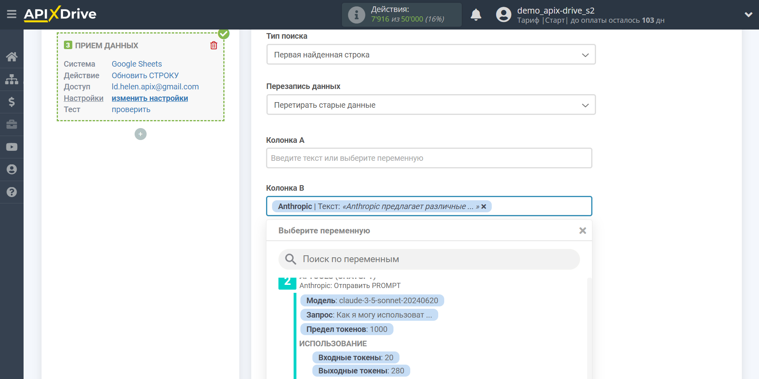Viewport: 759px width, 379px height.
Task: Open the briefcase services icon
Action: pyautogui.click(x=12, y=124)
